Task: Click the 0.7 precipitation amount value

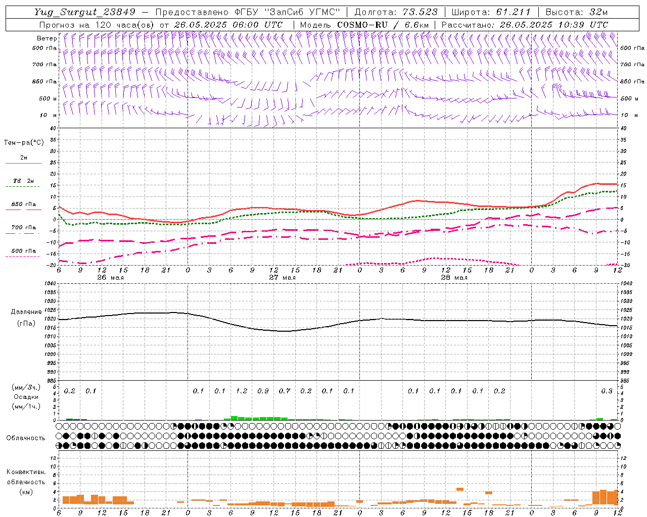Action: pos(285,391)
